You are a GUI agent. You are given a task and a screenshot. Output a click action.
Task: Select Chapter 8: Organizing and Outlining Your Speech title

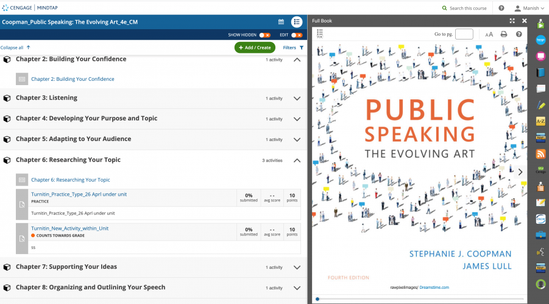coord(90,287)
